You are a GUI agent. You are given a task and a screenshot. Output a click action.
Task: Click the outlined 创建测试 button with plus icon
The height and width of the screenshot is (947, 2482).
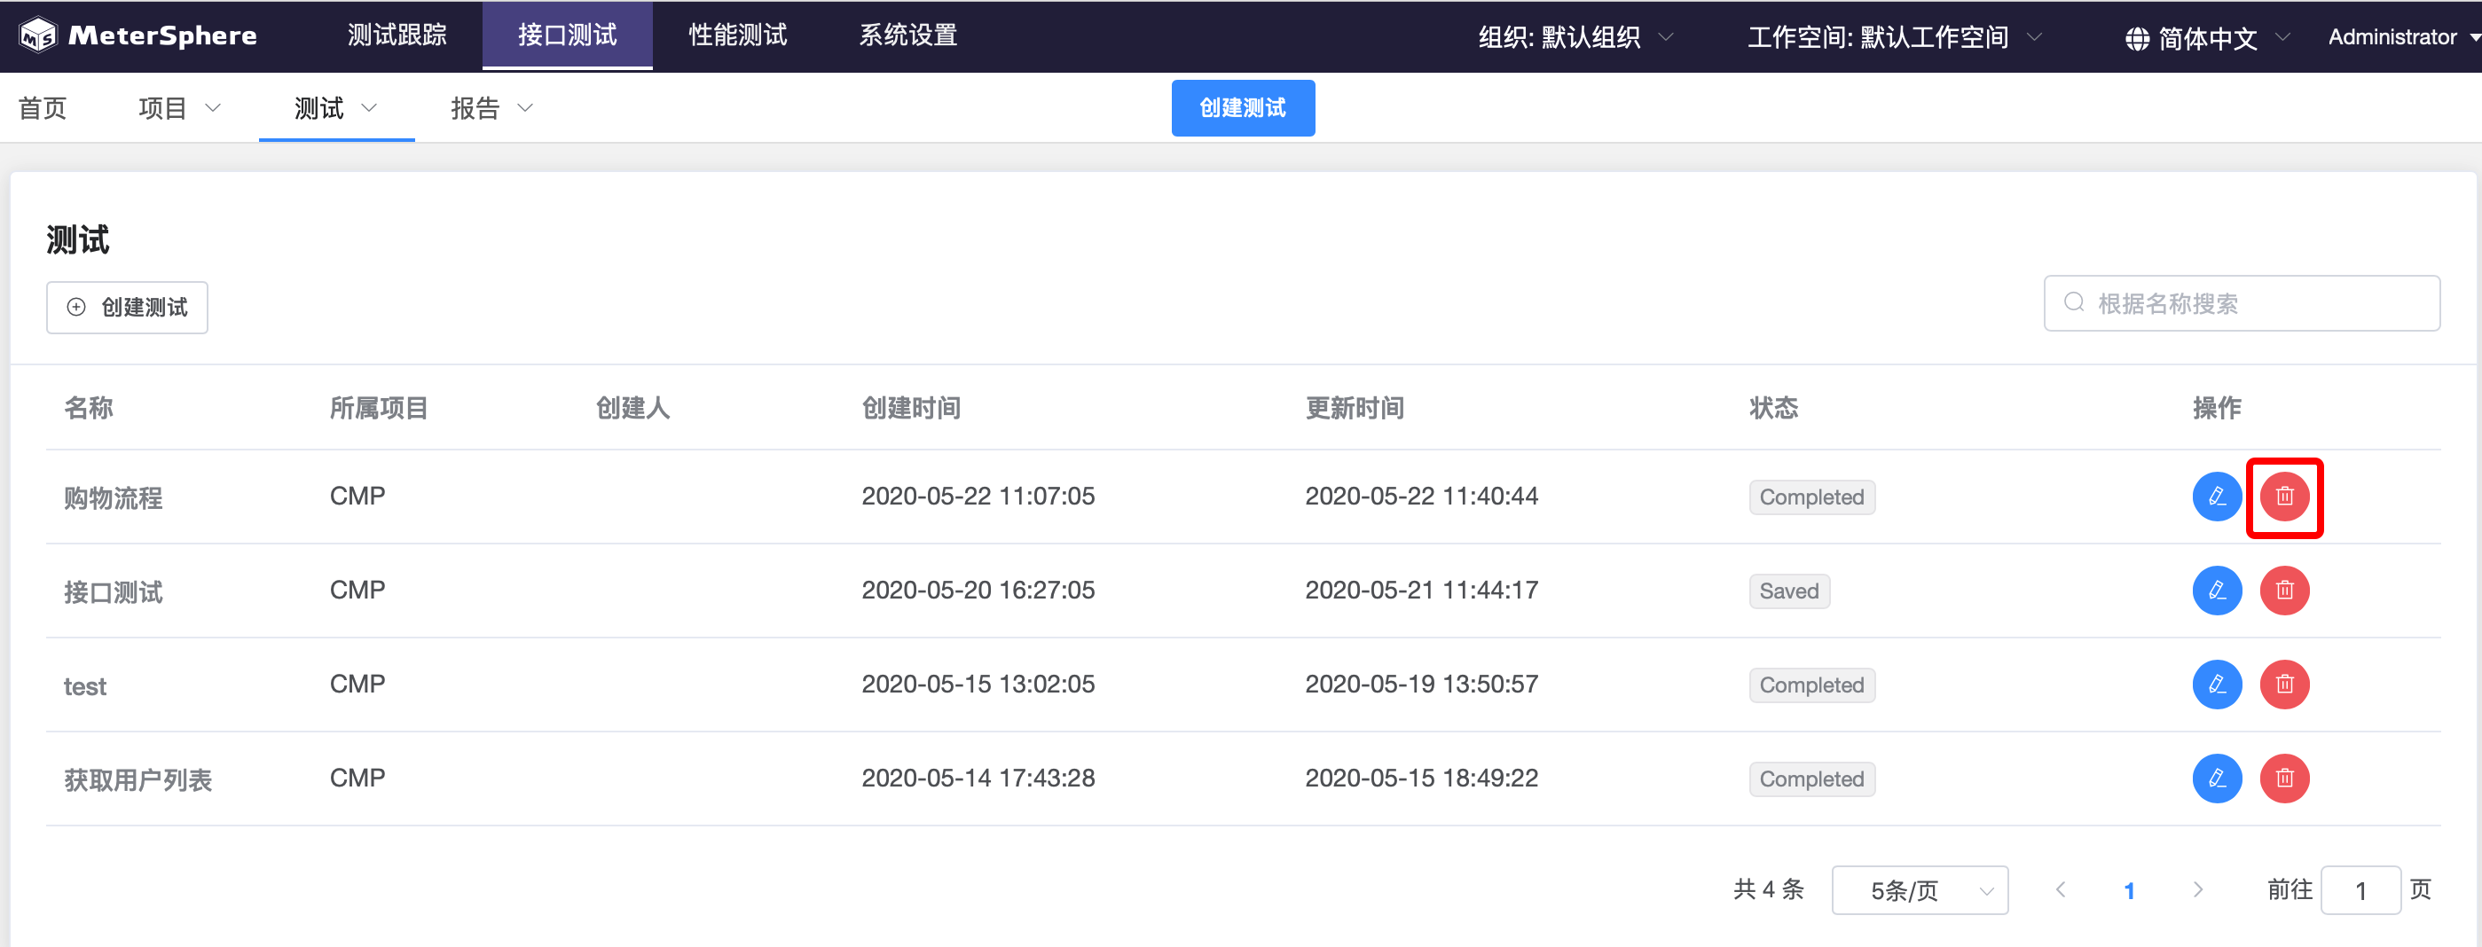click(x=127, y=308)
